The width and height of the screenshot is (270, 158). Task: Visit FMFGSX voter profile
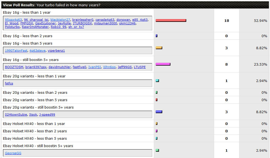(x=27, y=23)
